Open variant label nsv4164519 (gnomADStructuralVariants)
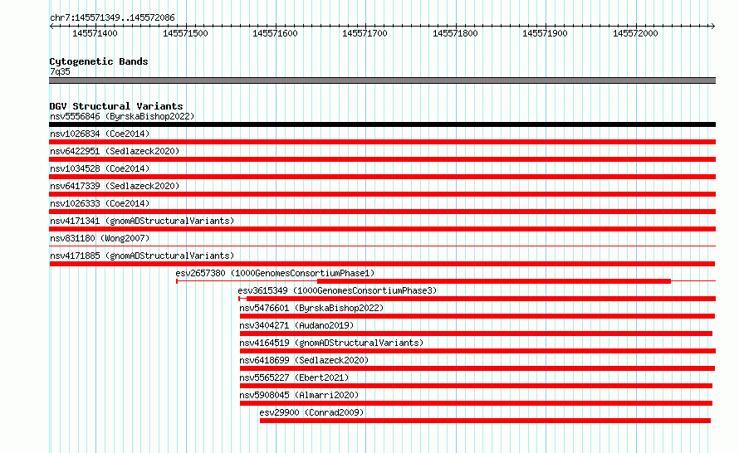This screenshot has height=453, width=739. coord(331,343)
